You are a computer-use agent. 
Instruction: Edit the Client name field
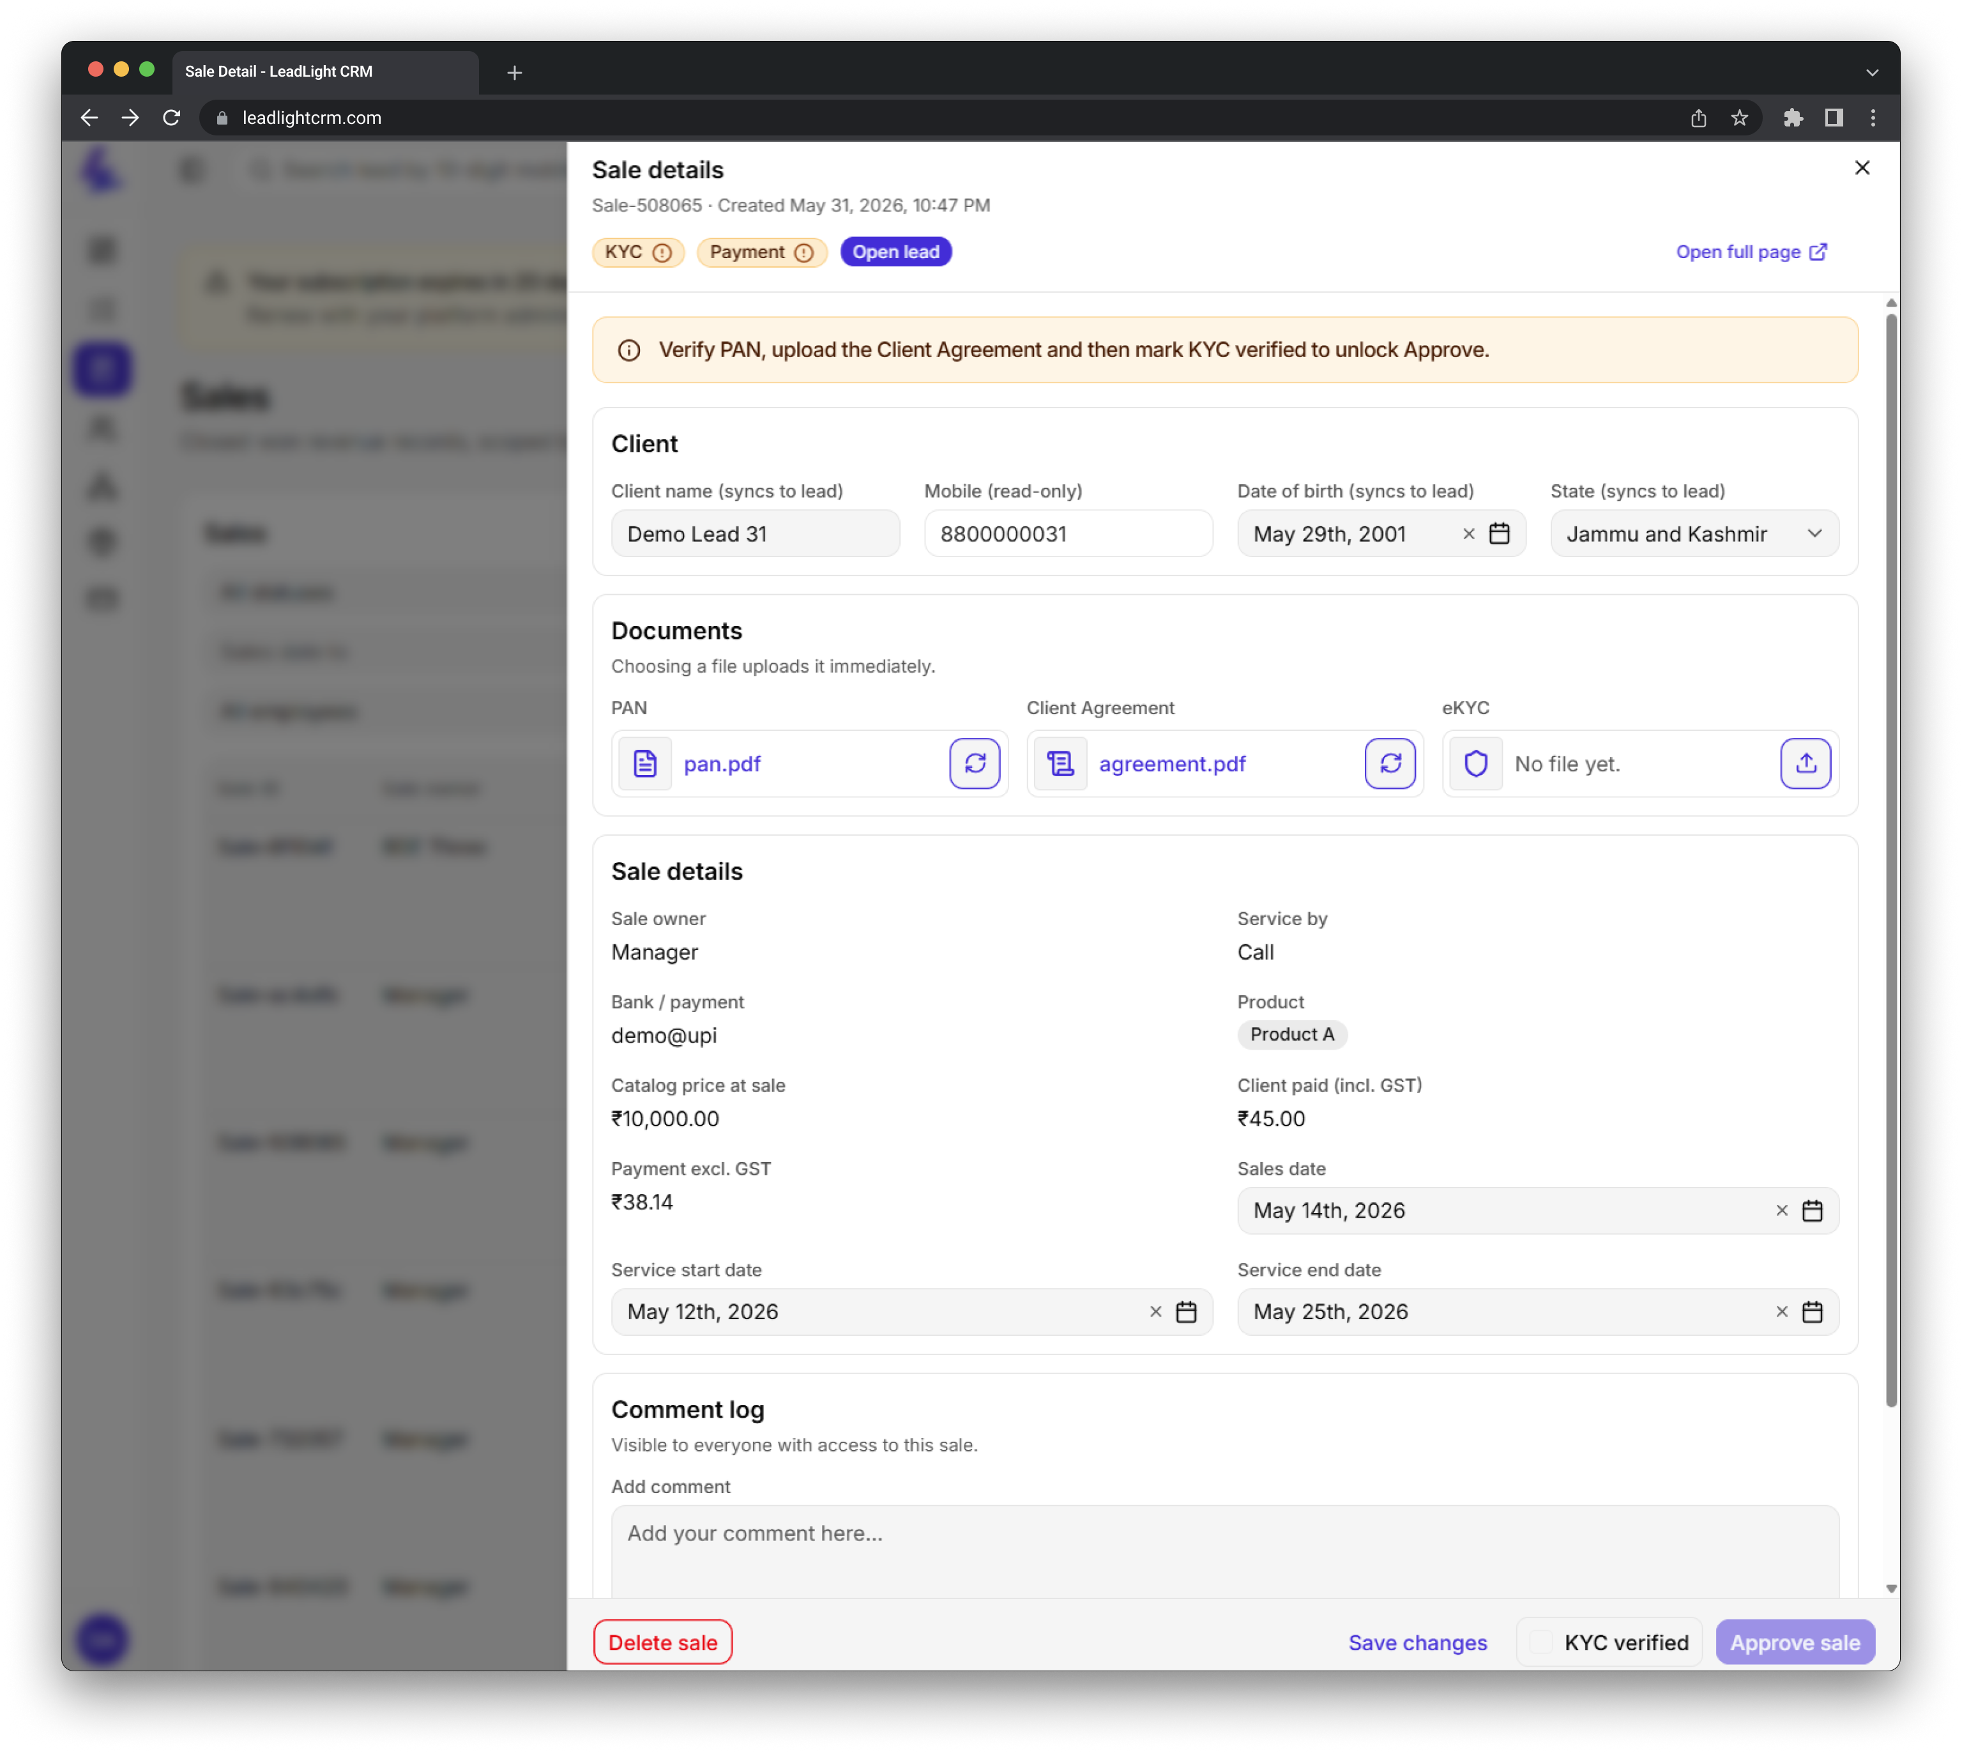coord(755,533)
